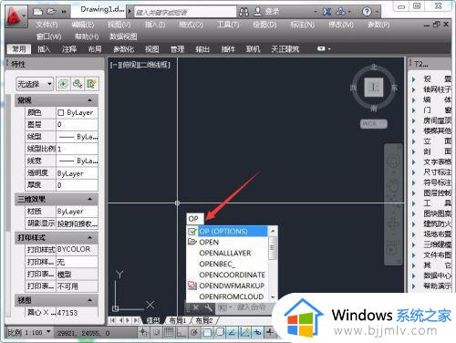The width and height of the screenshot is (456, 343).
Task: Open the 帮助(H) menu
Action: (87, 36)
